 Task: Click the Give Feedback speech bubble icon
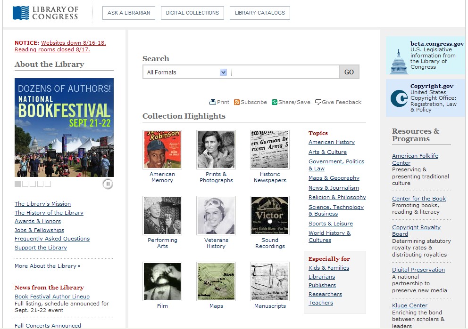[x=318, y=102]
